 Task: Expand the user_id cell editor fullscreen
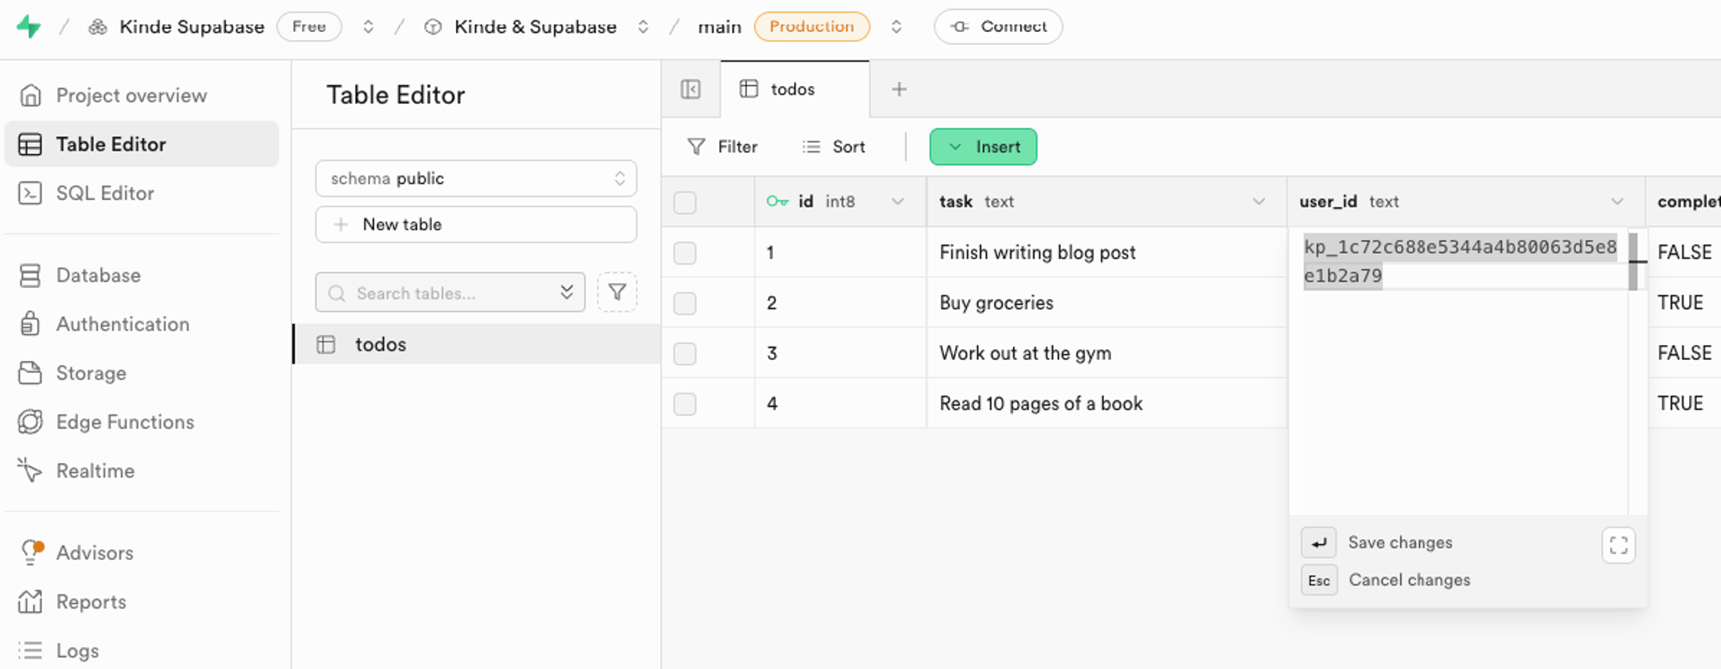[x=1618, y=545]
